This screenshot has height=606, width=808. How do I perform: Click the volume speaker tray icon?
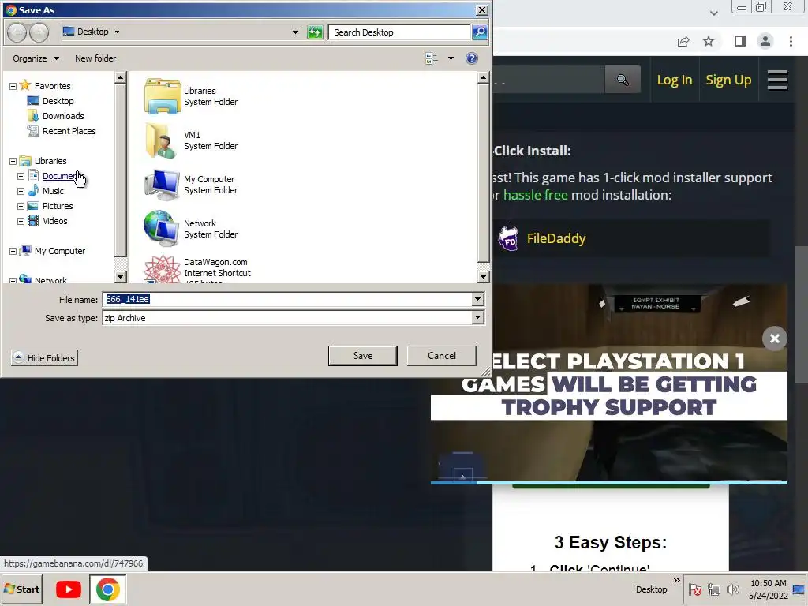point(732,589)
